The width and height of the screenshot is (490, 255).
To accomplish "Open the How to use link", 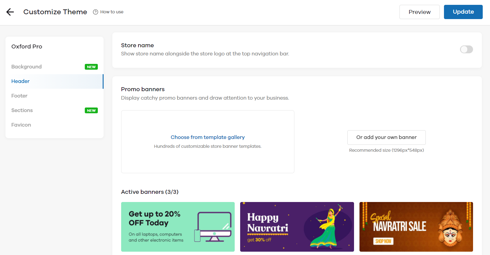I will click(x=112, y=12).
